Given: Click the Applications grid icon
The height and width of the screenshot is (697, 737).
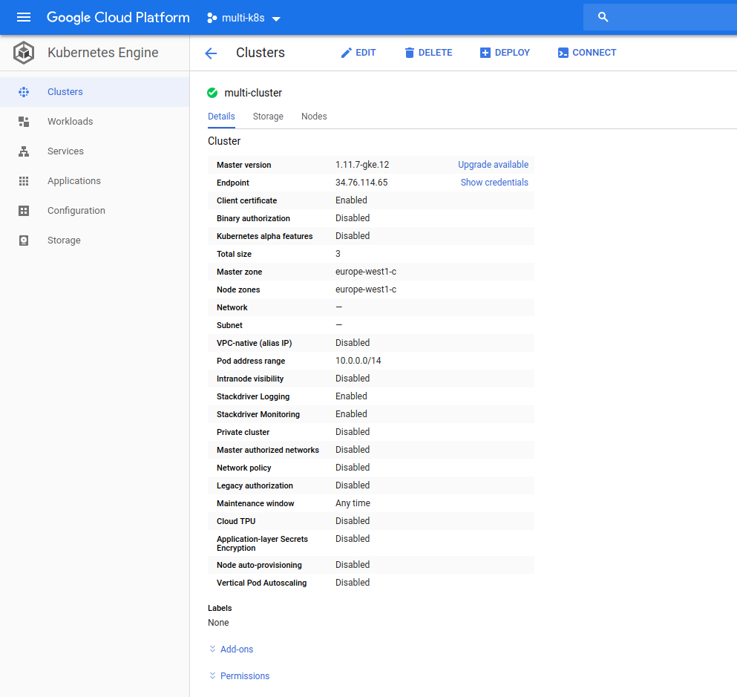Looking at the screenshot, I should 24,181.
